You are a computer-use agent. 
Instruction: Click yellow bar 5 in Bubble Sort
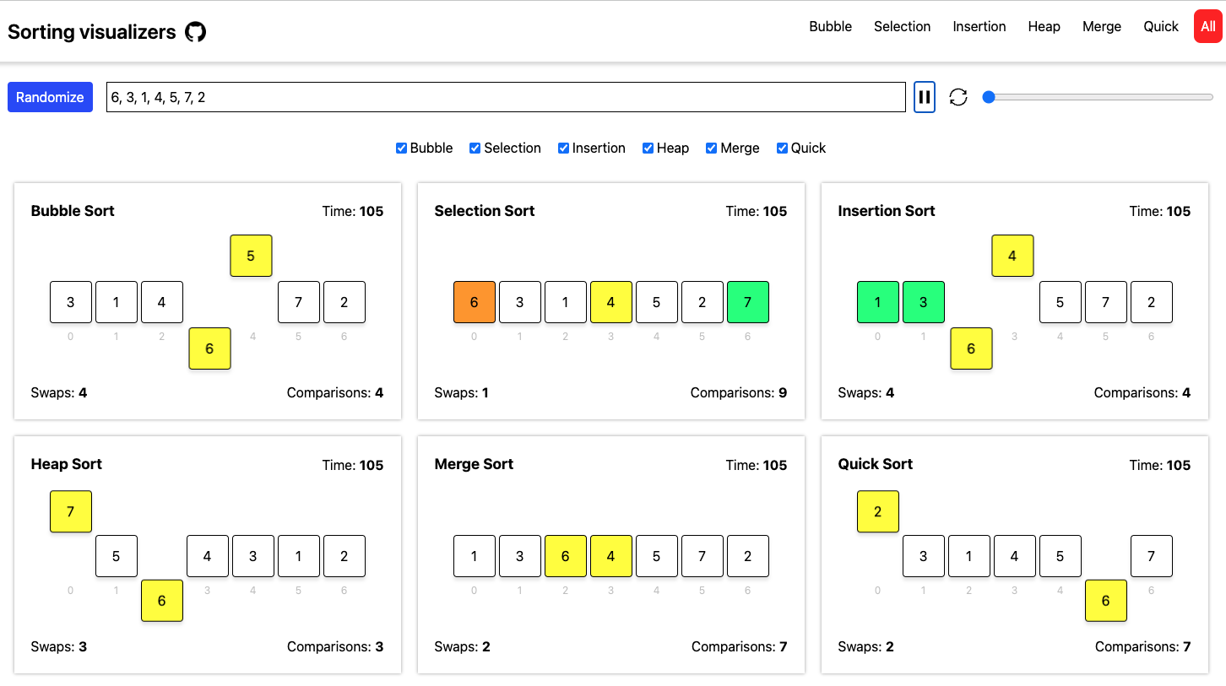pos(251,256)
